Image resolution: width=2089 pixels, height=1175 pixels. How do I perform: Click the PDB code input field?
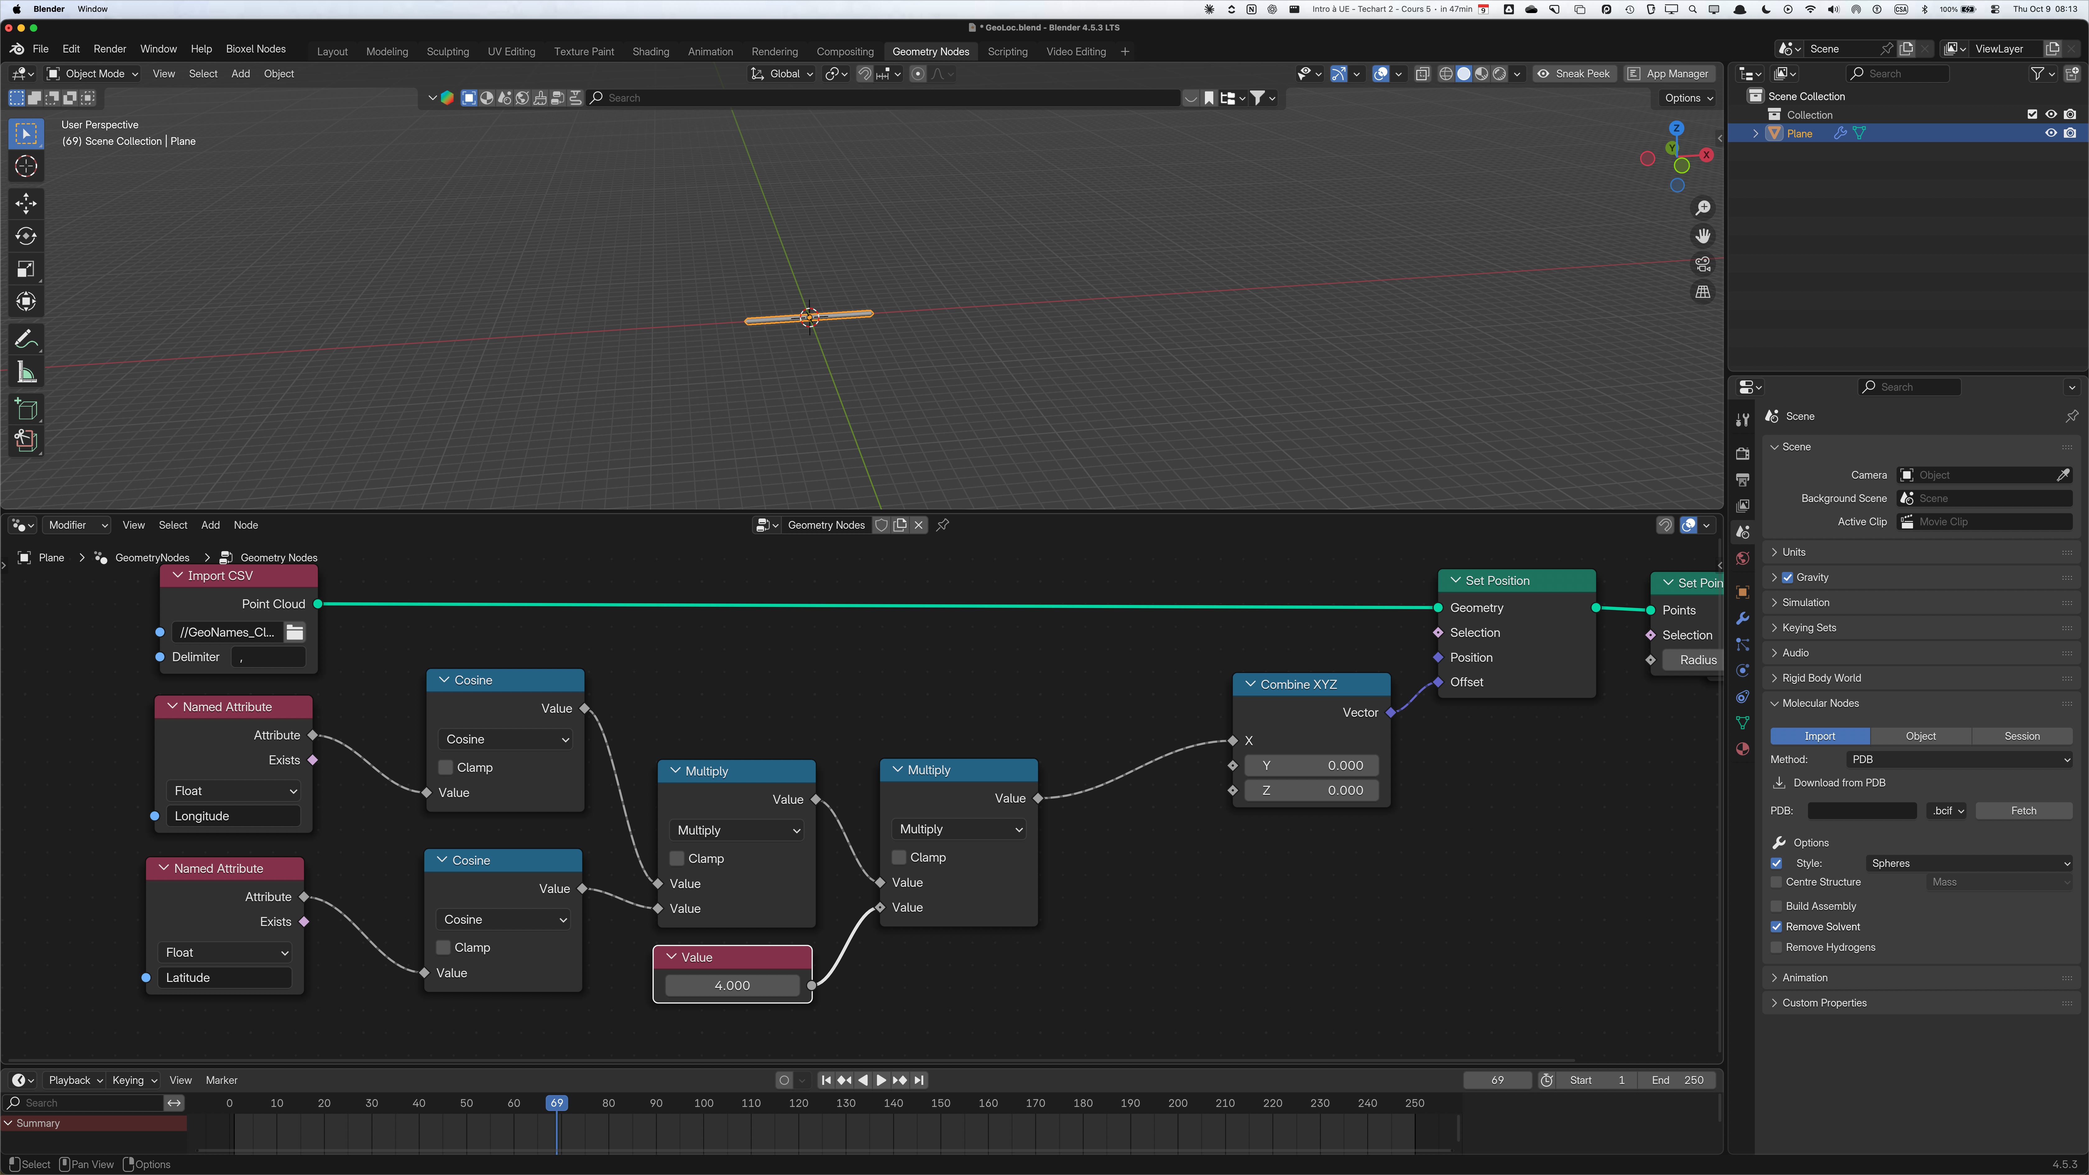(1862, 811)
